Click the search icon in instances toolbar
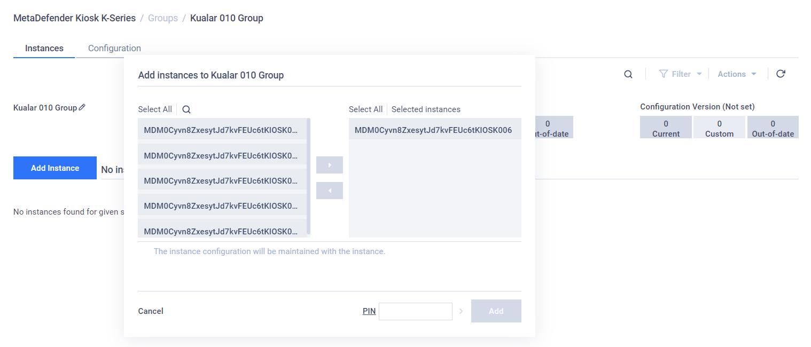Image resolution: width=811 pixels, height=347 pixels. tap(628, 74)
